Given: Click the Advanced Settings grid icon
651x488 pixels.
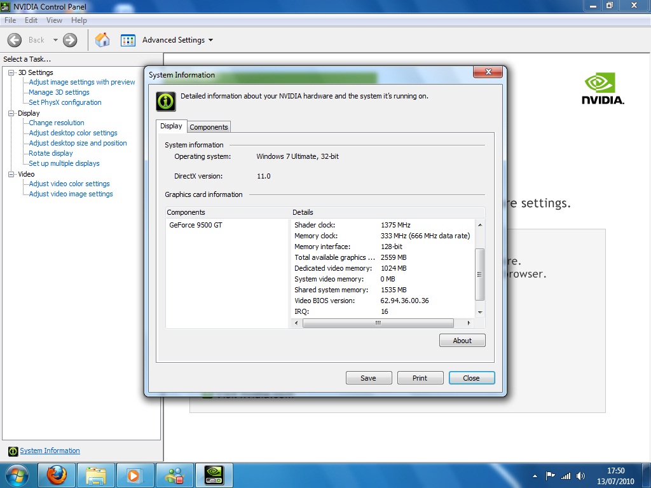Looking at the screenshot, I should (128, 40).
